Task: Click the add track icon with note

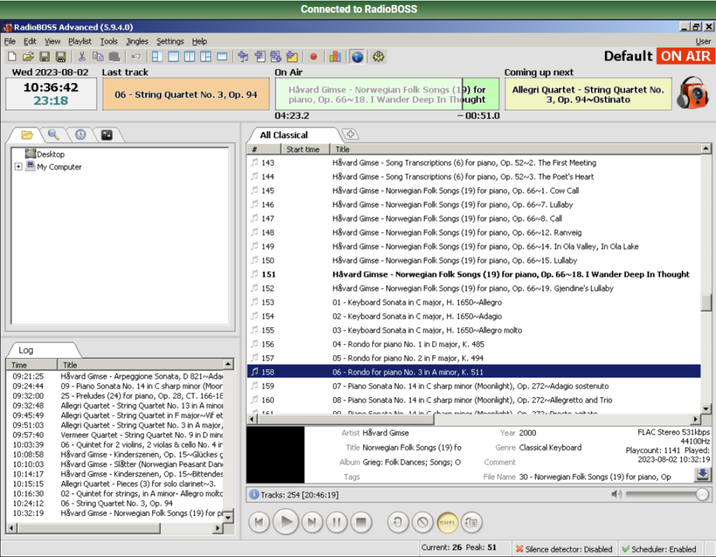Action: [x=243, y=57]
